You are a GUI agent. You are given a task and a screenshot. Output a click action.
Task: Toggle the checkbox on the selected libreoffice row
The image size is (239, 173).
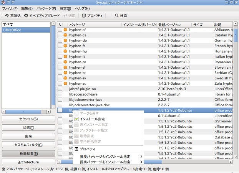[x=60, y=110]
